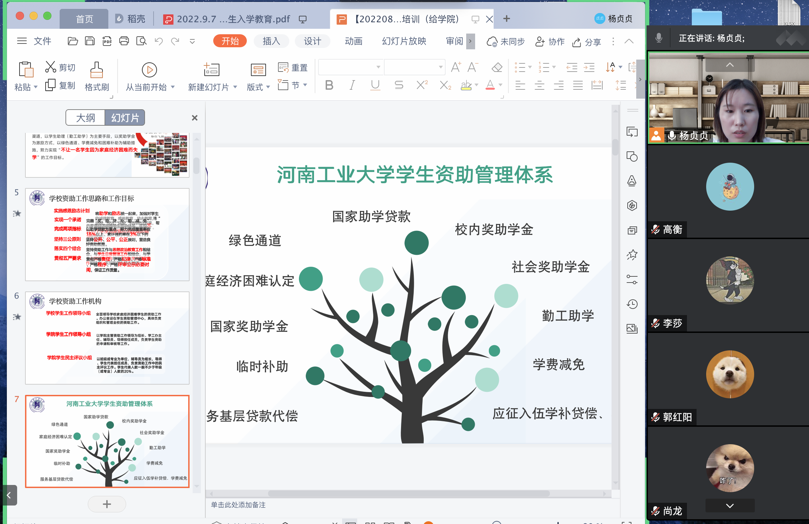Open Print Preview icon
Screen dimensions: 809x524
coord(141,41)
